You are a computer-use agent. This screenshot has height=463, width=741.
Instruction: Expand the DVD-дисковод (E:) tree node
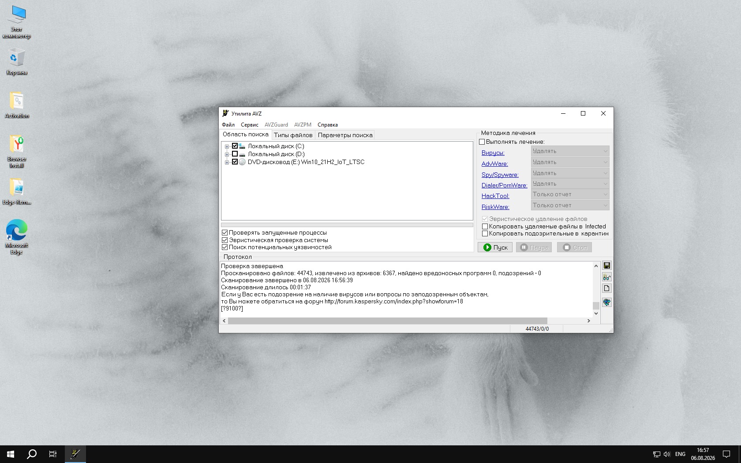point(227,162)
